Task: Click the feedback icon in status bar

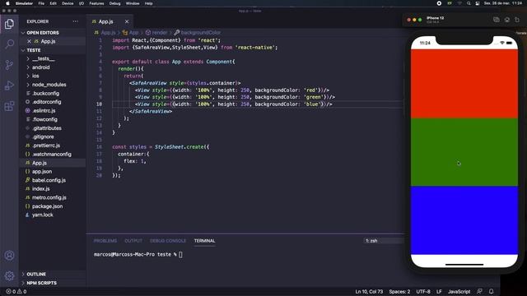Action: [479, 291]
